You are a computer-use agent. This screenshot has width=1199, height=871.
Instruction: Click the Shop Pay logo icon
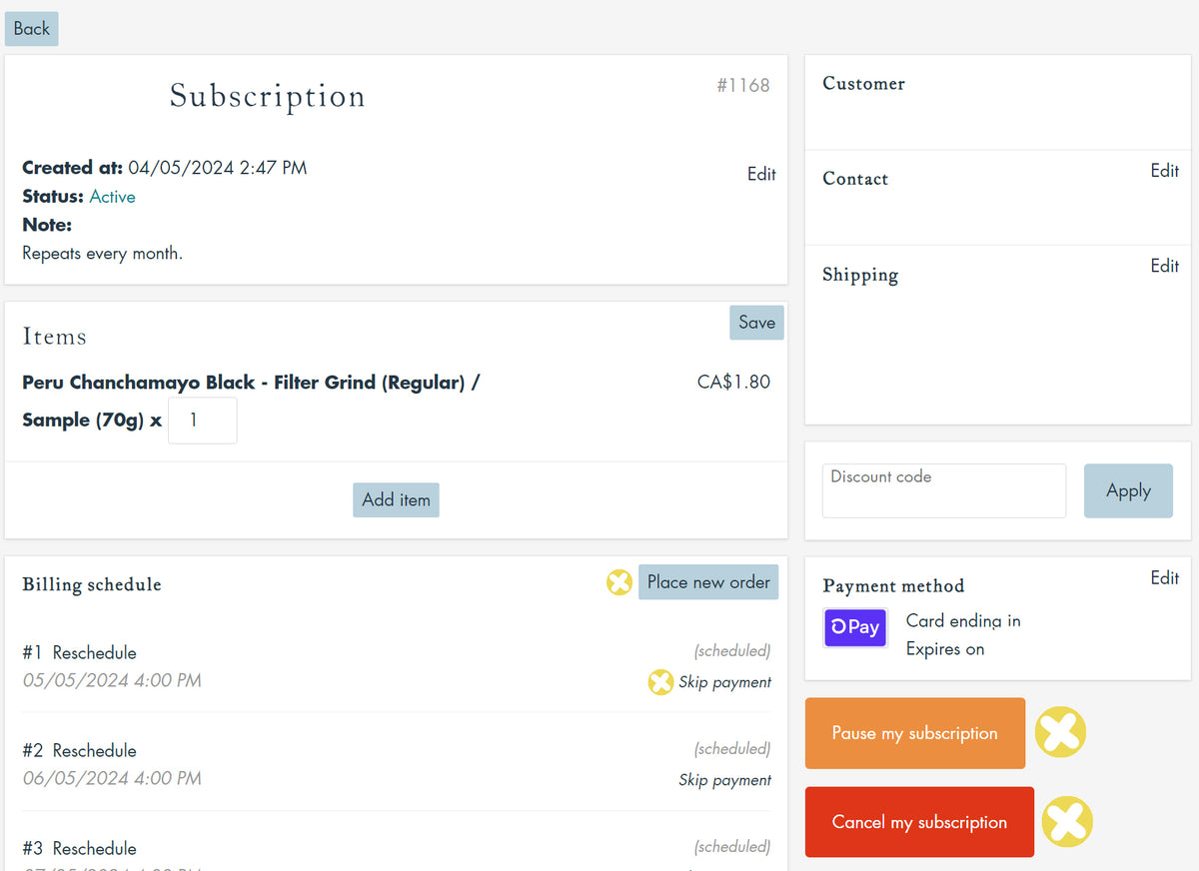(855, 627)
